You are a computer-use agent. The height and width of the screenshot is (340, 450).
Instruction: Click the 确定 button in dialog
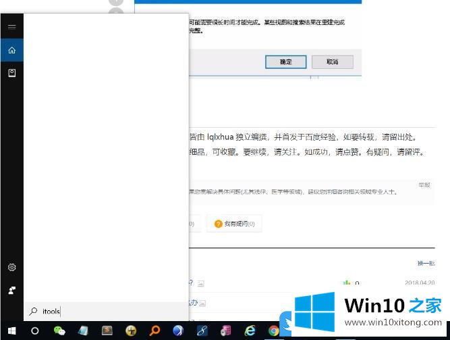pos(286,62)
